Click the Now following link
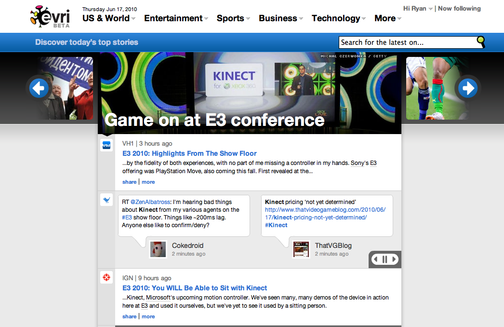This screenshot has width=504, height=327. (x=459, y=9)
